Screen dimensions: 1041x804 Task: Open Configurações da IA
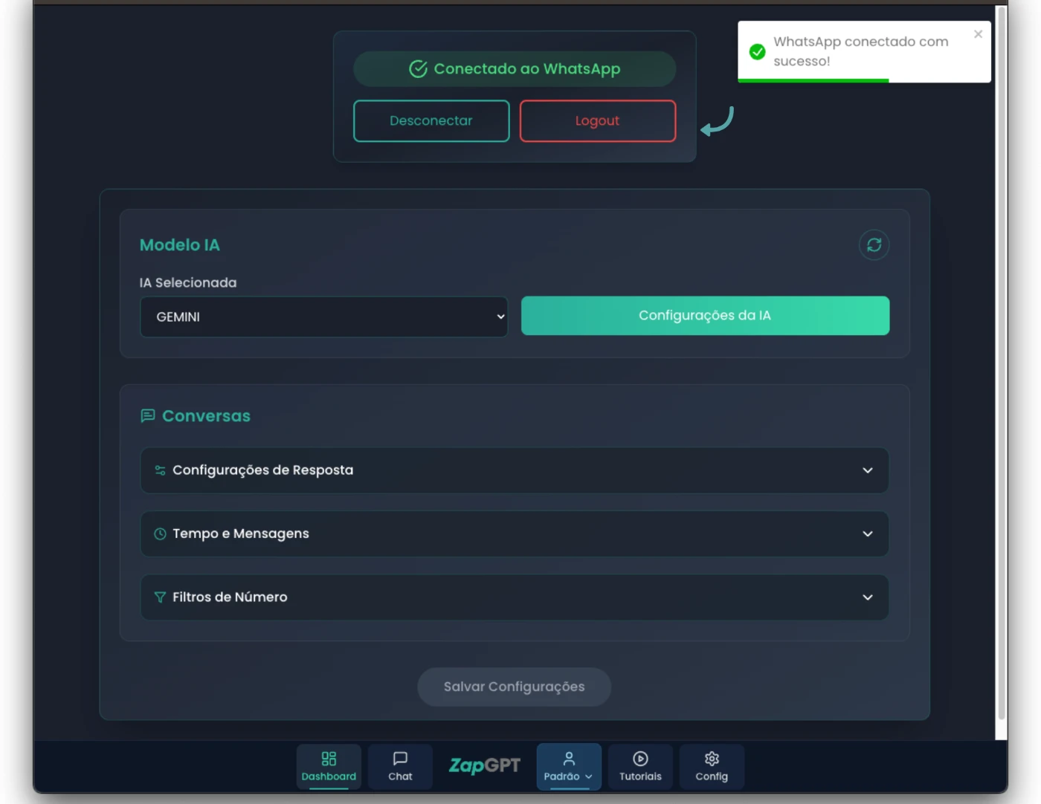(704, 316)
